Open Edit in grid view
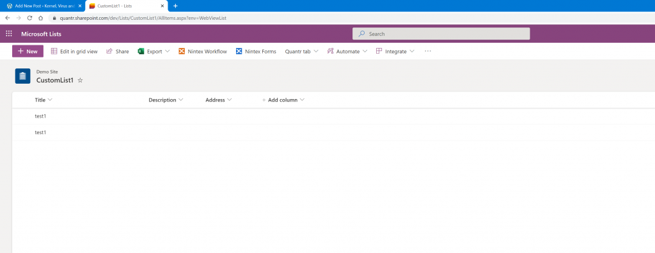Image resolution: width=655 pixels, height=253 pixels. (74, 51)
